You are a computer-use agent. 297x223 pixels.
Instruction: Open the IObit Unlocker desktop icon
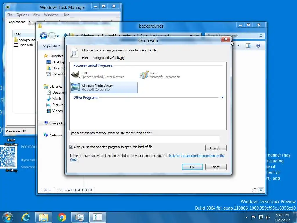click(x=11, y=142)
